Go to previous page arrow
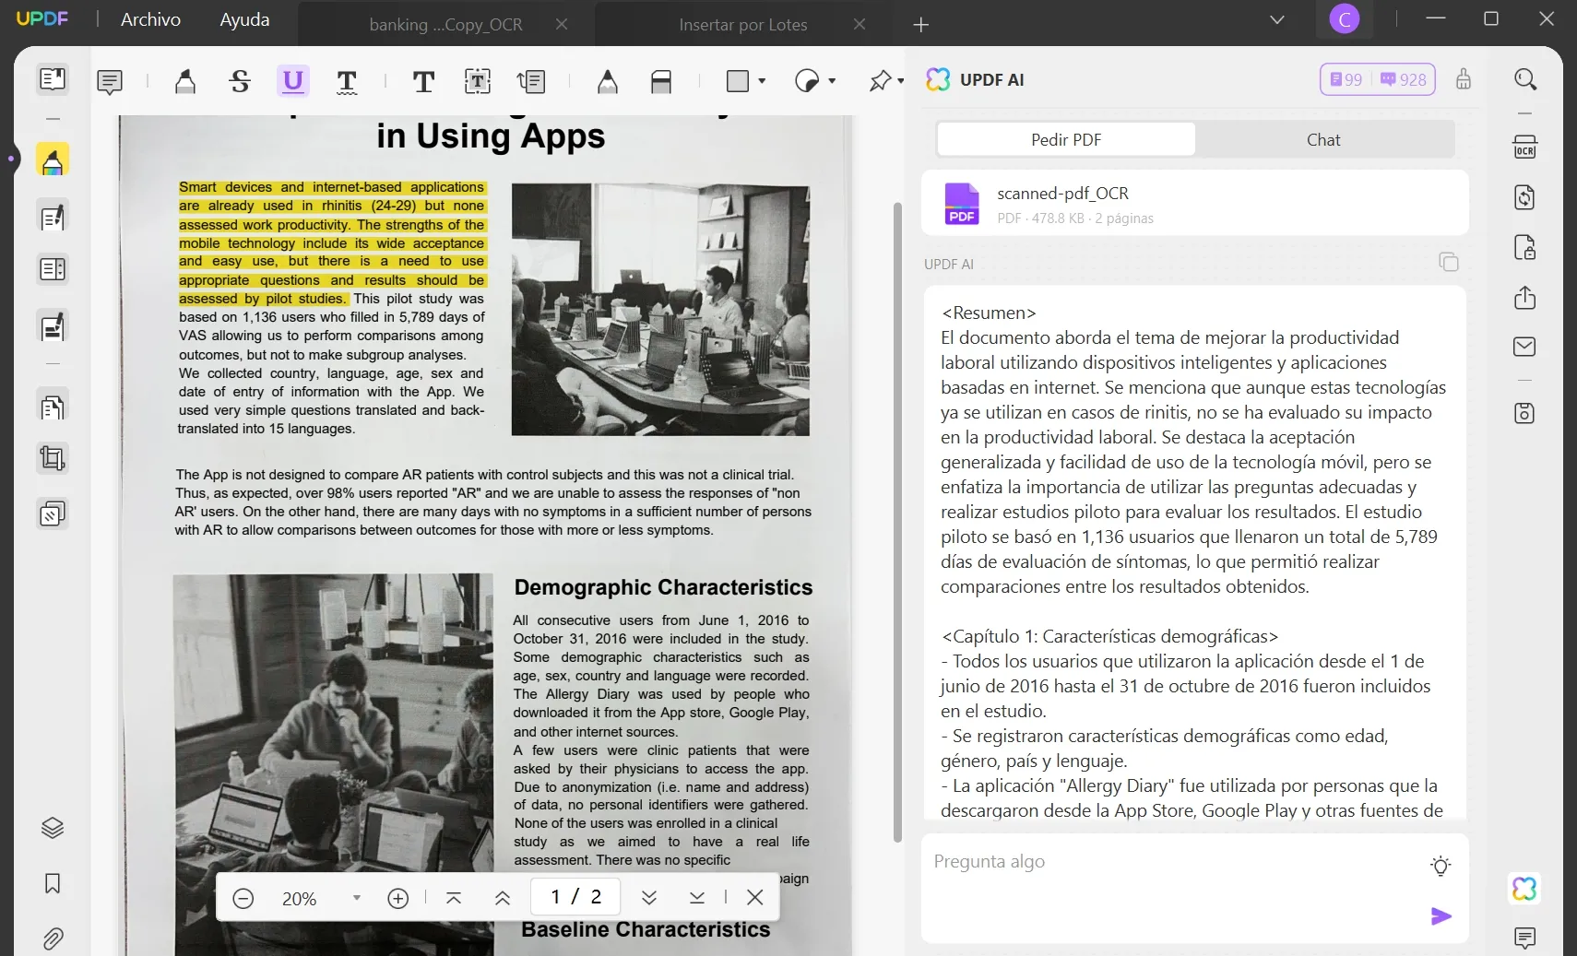The height and width of the screenshot is (956, 1577). (x=503, y=898)
